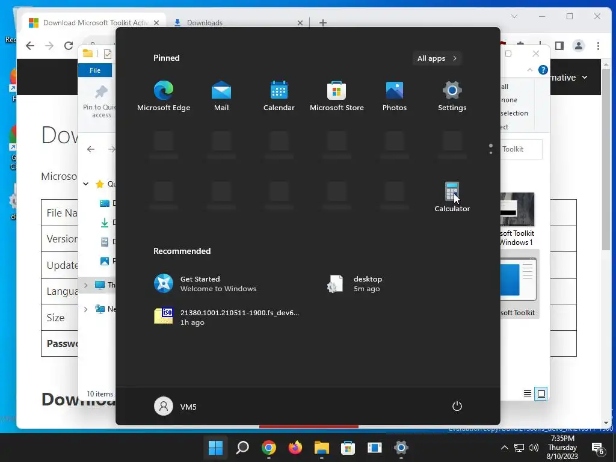
Task: Open Microsoft Store from pinned apps
Action: [x=337, y=96]
